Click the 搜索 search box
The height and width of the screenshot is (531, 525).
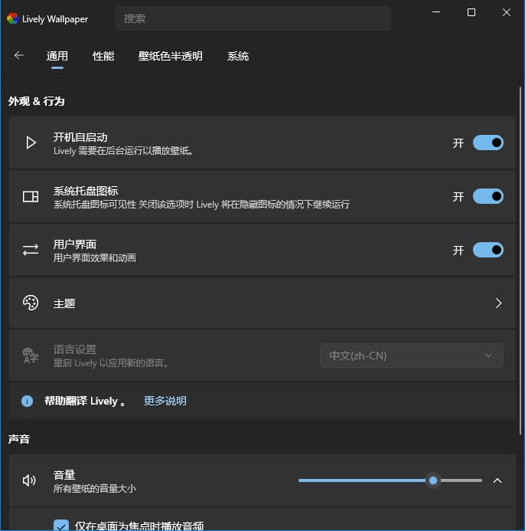click(x=253, y=18)
